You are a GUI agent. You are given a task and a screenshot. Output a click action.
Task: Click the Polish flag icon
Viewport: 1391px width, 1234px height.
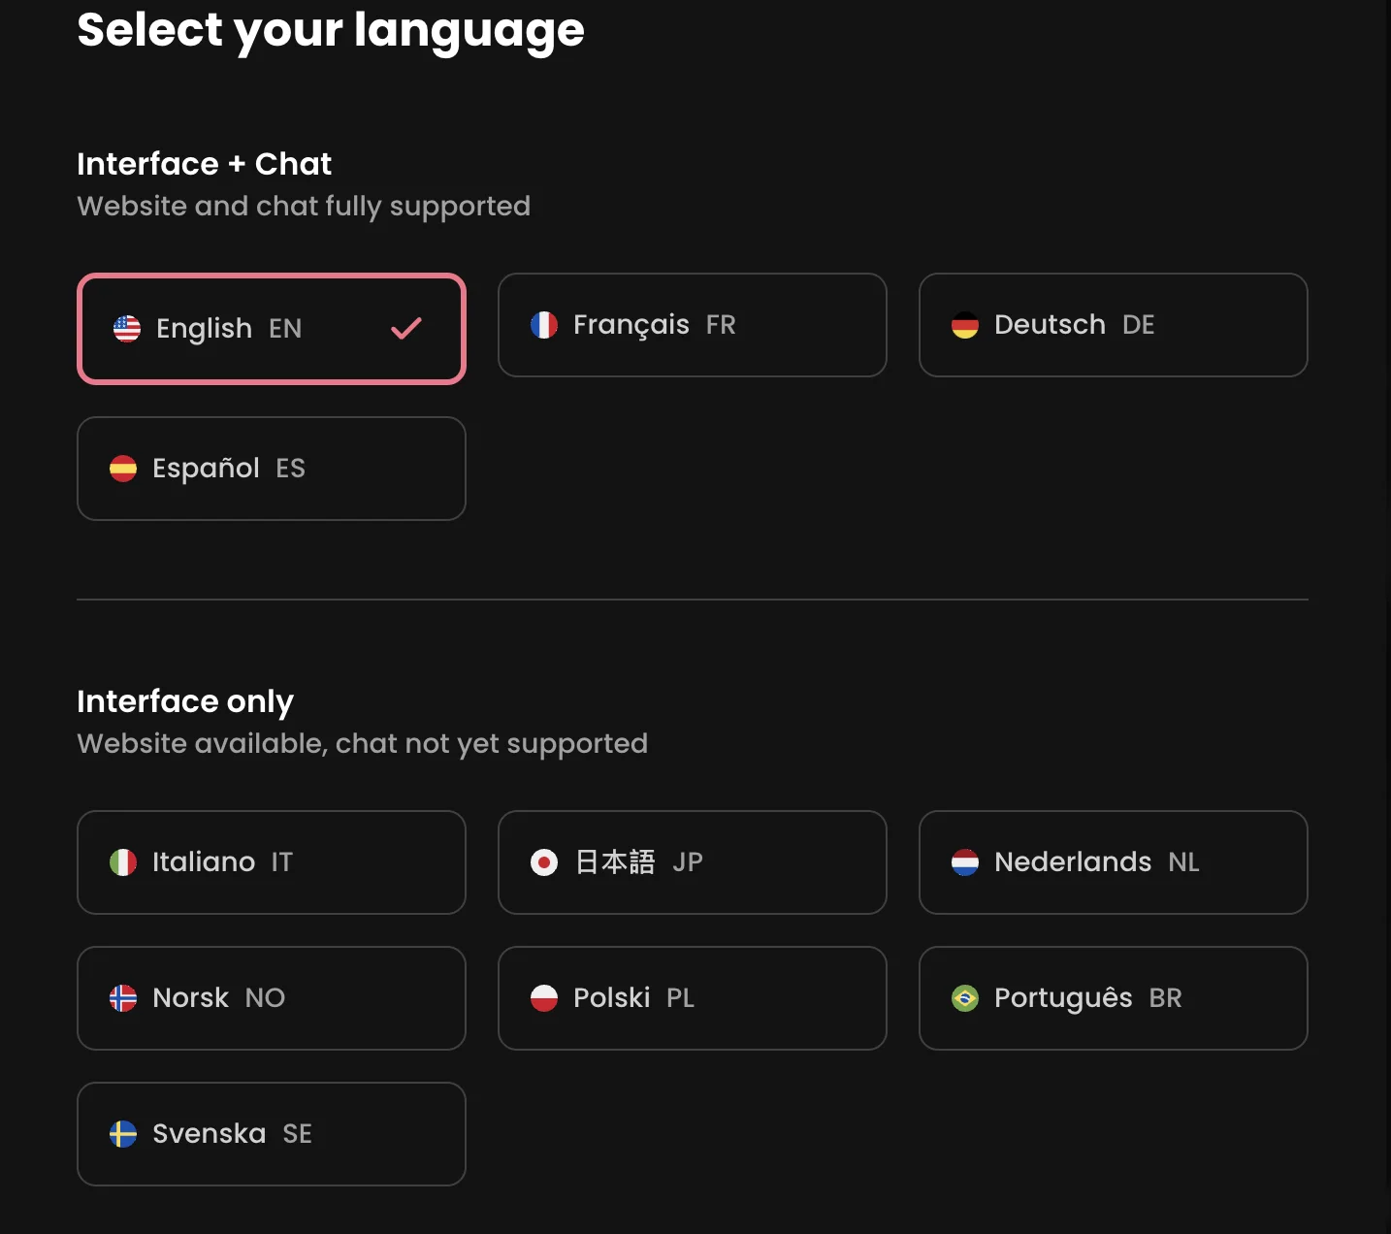point(544,998)
